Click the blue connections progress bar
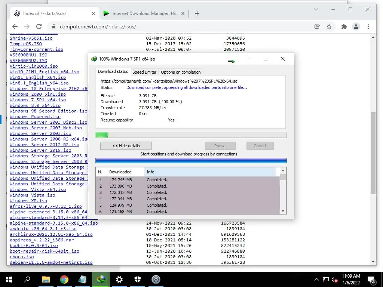Screen dimensions: 383x287 tap(191, 160)
